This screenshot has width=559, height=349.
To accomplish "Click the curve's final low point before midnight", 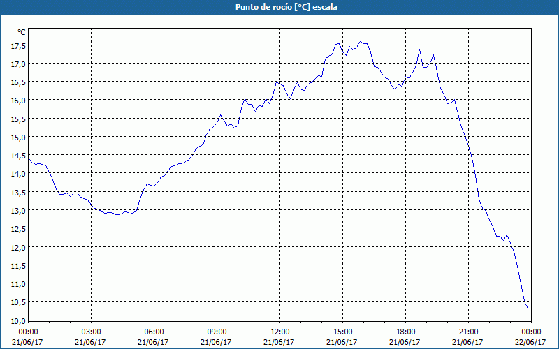I will pyautogui.click(x=527, y=307).
